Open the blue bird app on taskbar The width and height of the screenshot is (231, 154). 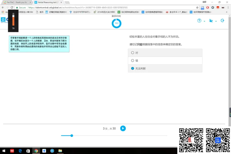click(x=44, y=151)
